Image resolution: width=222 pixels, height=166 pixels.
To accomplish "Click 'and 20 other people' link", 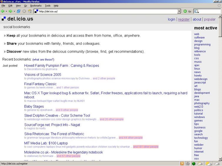I will click(112, 119).
